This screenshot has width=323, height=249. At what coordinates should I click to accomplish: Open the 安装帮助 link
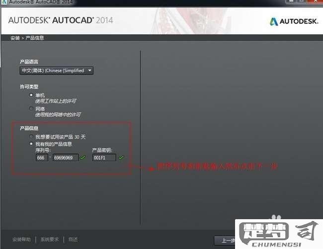point(21,240)
